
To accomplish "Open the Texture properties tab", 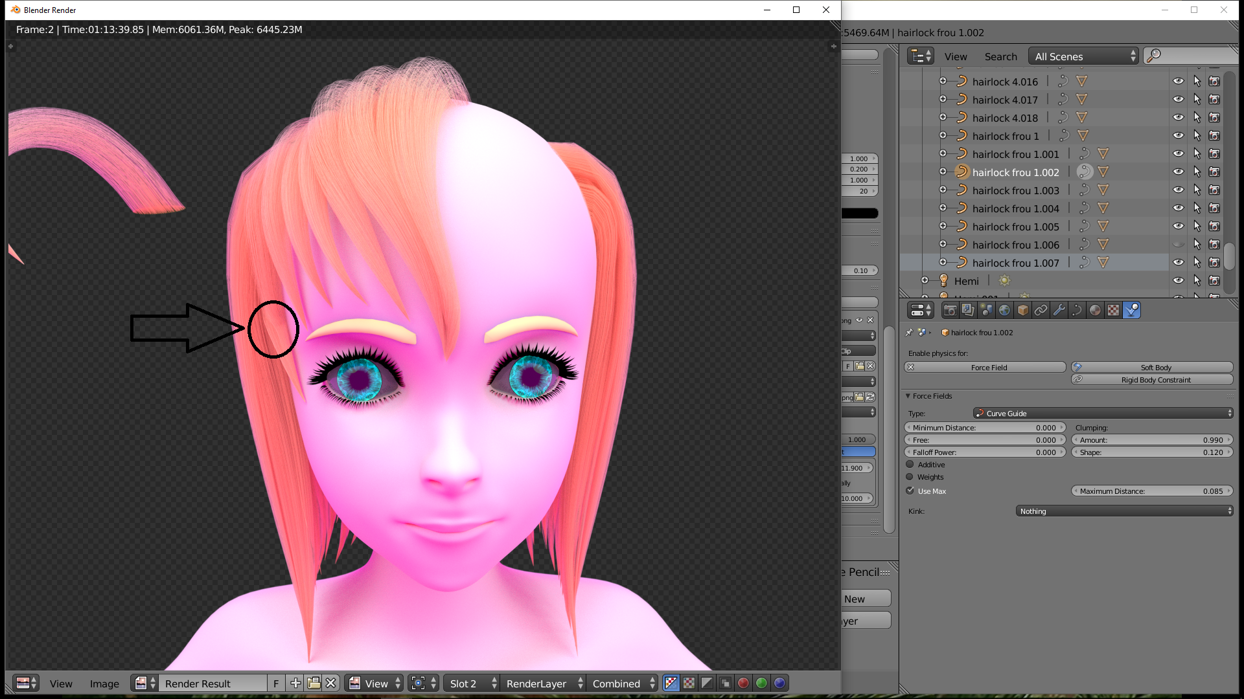I will point(1114,310).
